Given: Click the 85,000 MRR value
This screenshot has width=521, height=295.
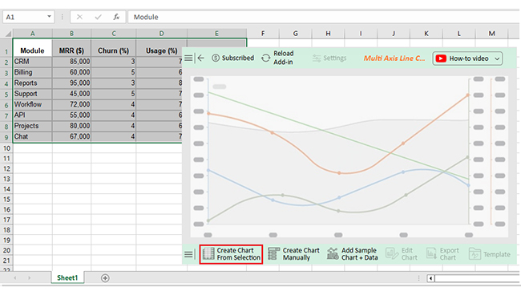Looking at the screenshot, I should [x=72, y=62].
